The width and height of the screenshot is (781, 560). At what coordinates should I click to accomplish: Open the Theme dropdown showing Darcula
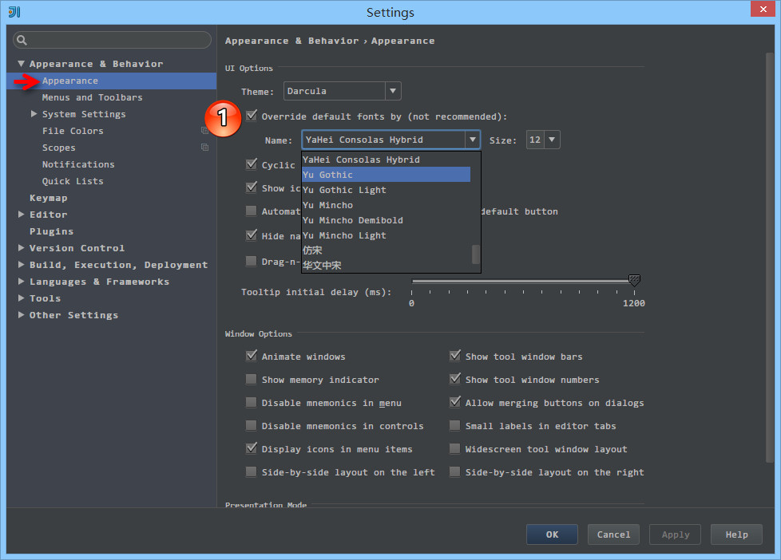393,91
